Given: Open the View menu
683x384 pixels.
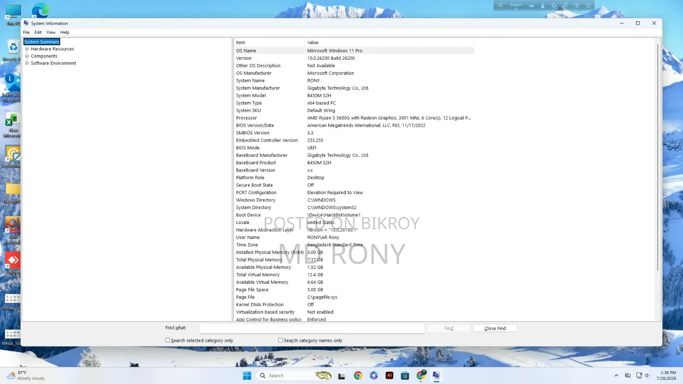Looking at the screenshot, I should point(51,32).
